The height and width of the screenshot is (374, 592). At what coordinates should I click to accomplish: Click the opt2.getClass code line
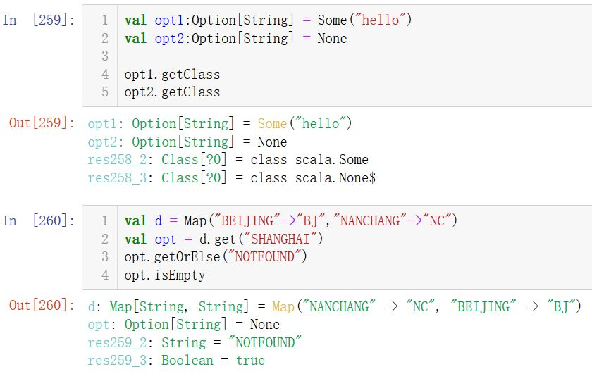tap(172, 92)
